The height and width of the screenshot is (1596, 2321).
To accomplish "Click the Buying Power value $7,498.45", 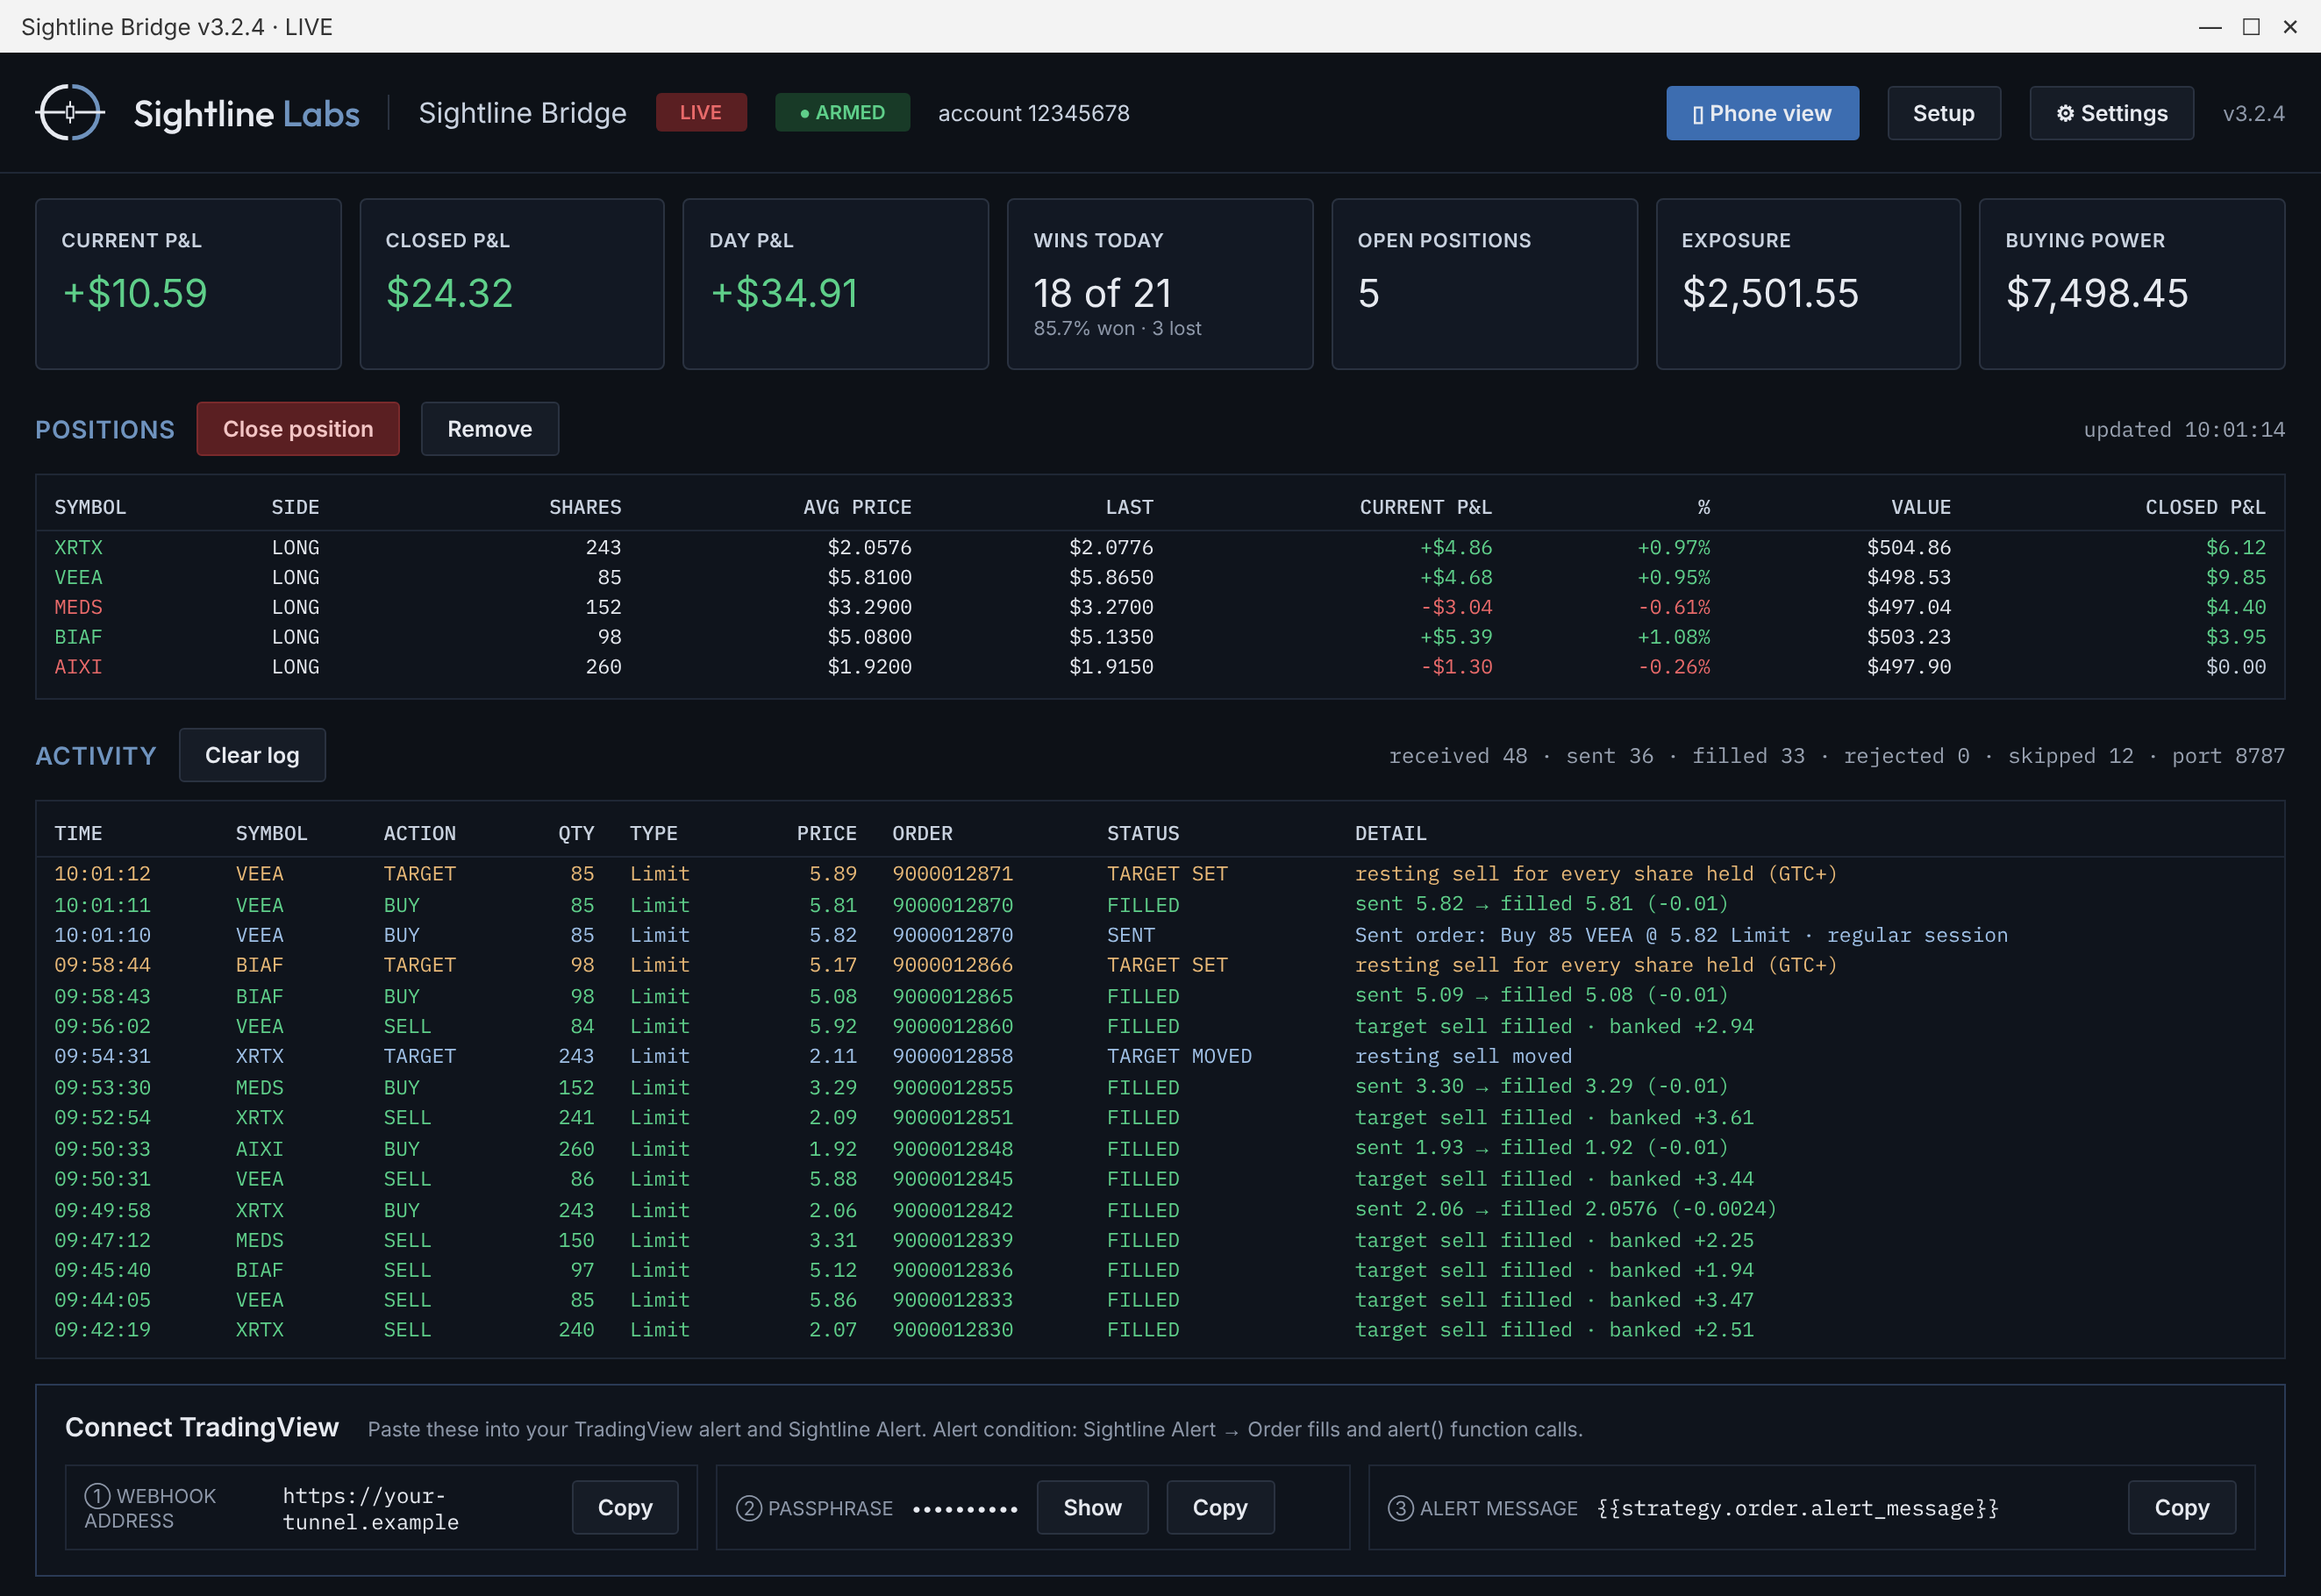I will pos(2096,293).
